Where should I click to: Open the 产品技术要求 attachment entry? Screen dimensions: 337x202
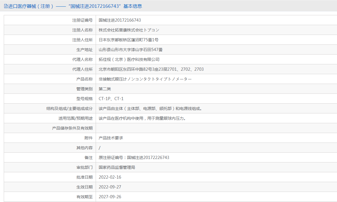[x=111, y=138]
